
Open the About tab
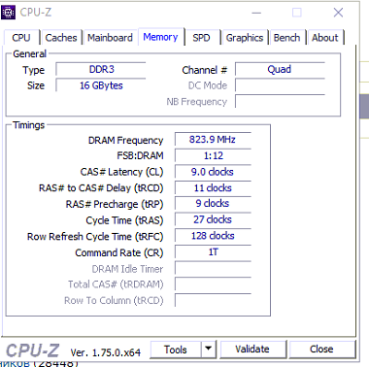(x=325, y=38)
